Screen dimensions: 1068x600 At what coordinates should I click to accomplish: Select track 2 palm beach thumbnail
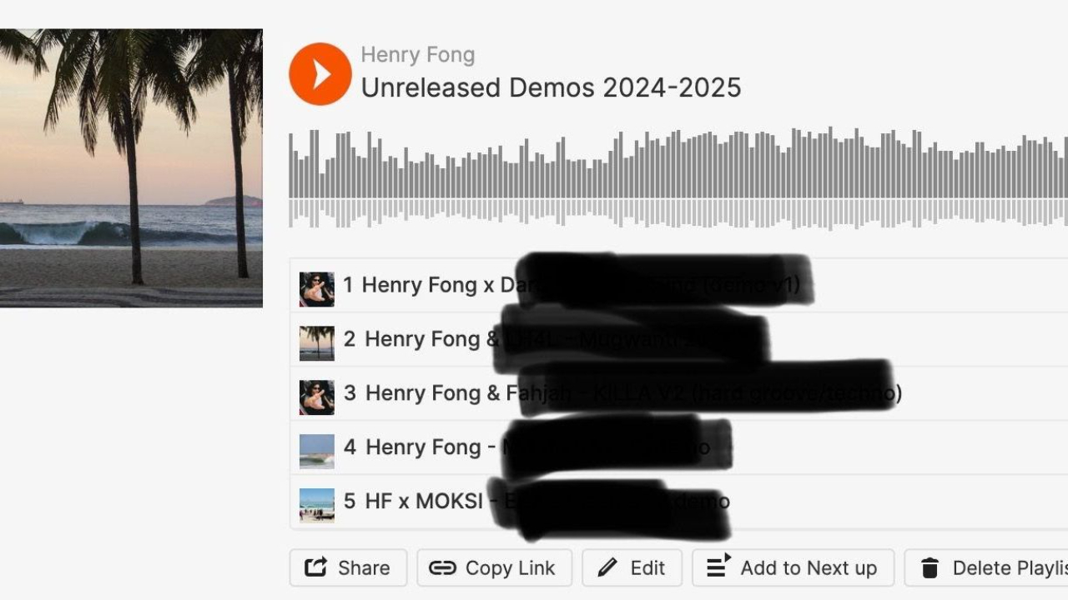point(317,343)
